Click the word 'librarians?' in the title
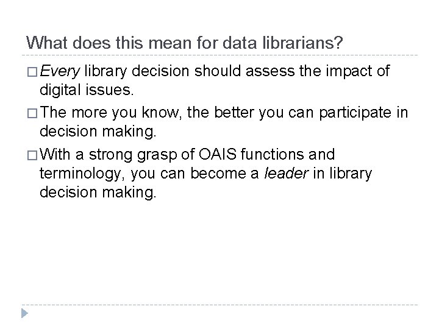Screen dimensions: 439x329 tap(302, 43)
